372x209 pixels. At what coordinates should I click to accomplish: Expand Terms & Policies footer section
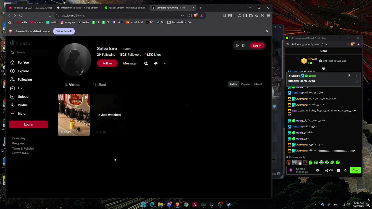coord(23,149)
